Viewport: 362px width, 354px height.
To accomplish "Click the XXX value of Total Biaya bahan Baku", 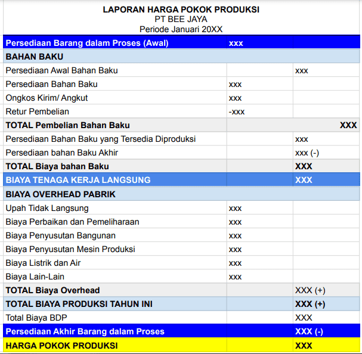I will click(304, 166).
